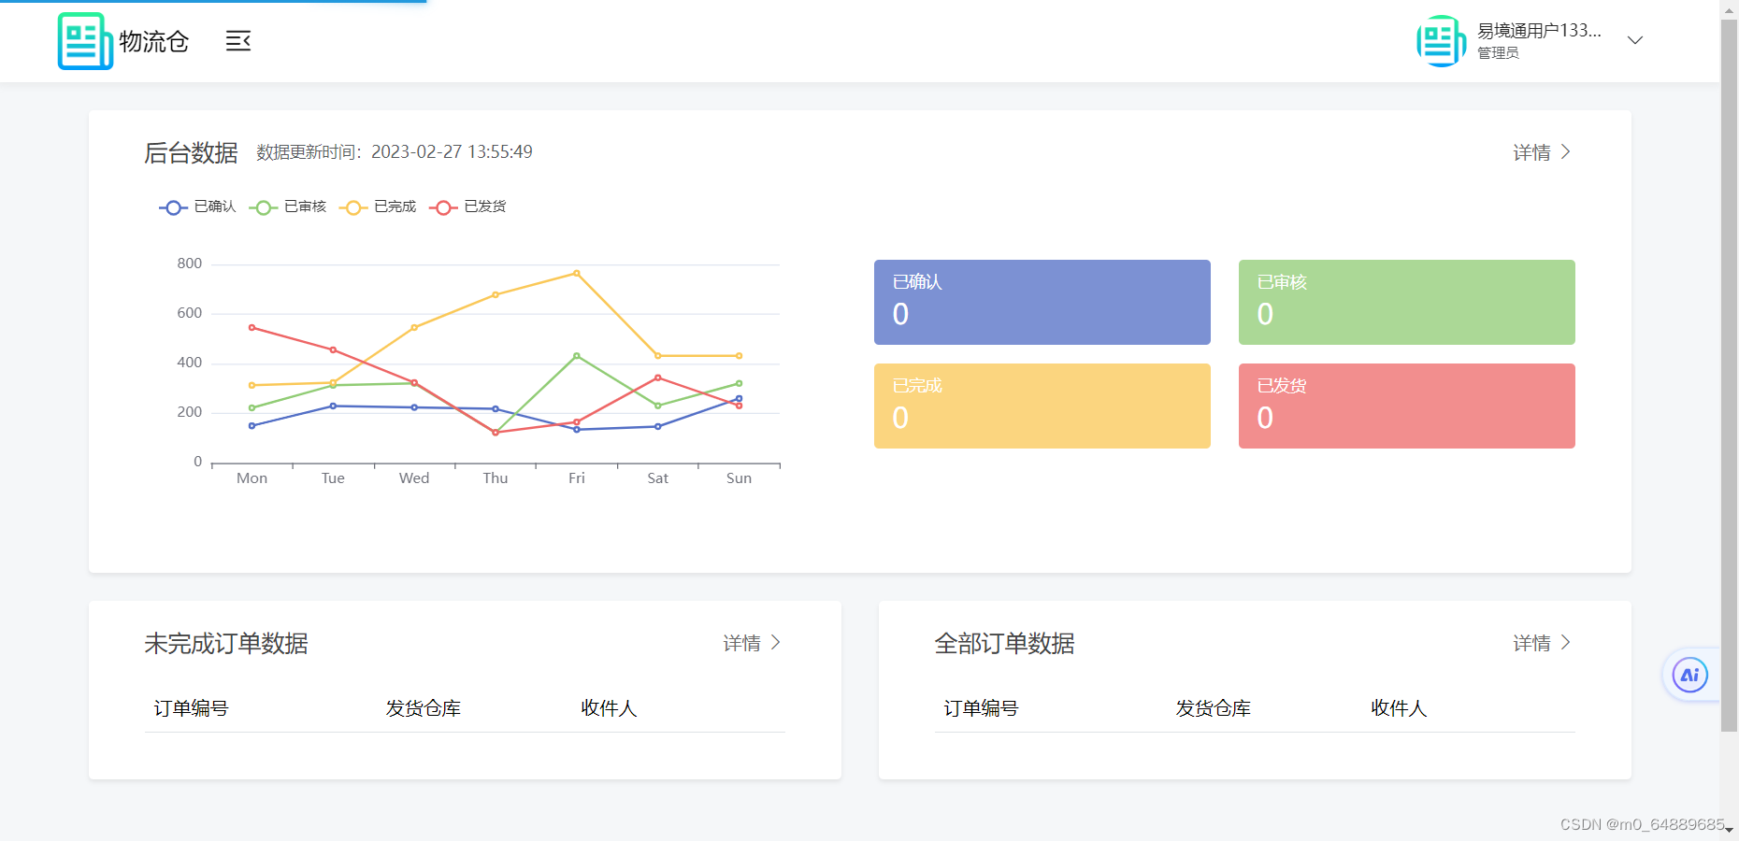Toggle the 已确认 legend series
Image resolution: width=1739 pixels, height=841 pixels.
(x=197, y=207)
